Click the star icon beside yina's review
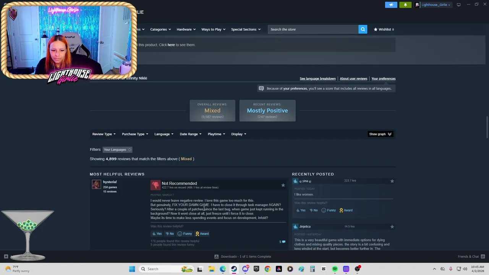 pos(392,181)
